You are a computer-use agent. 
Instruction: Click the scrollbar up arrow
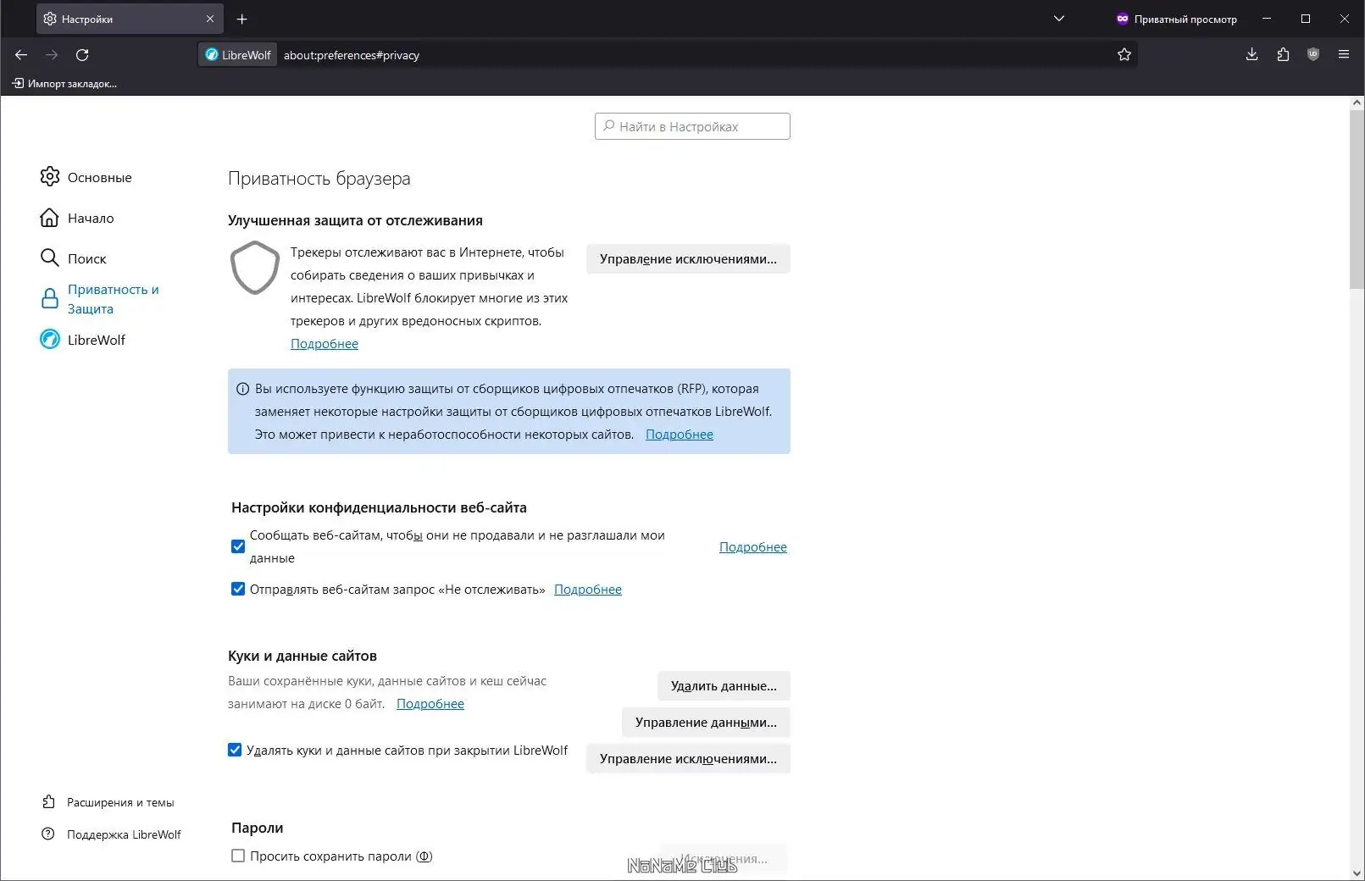coord(1357,103)
